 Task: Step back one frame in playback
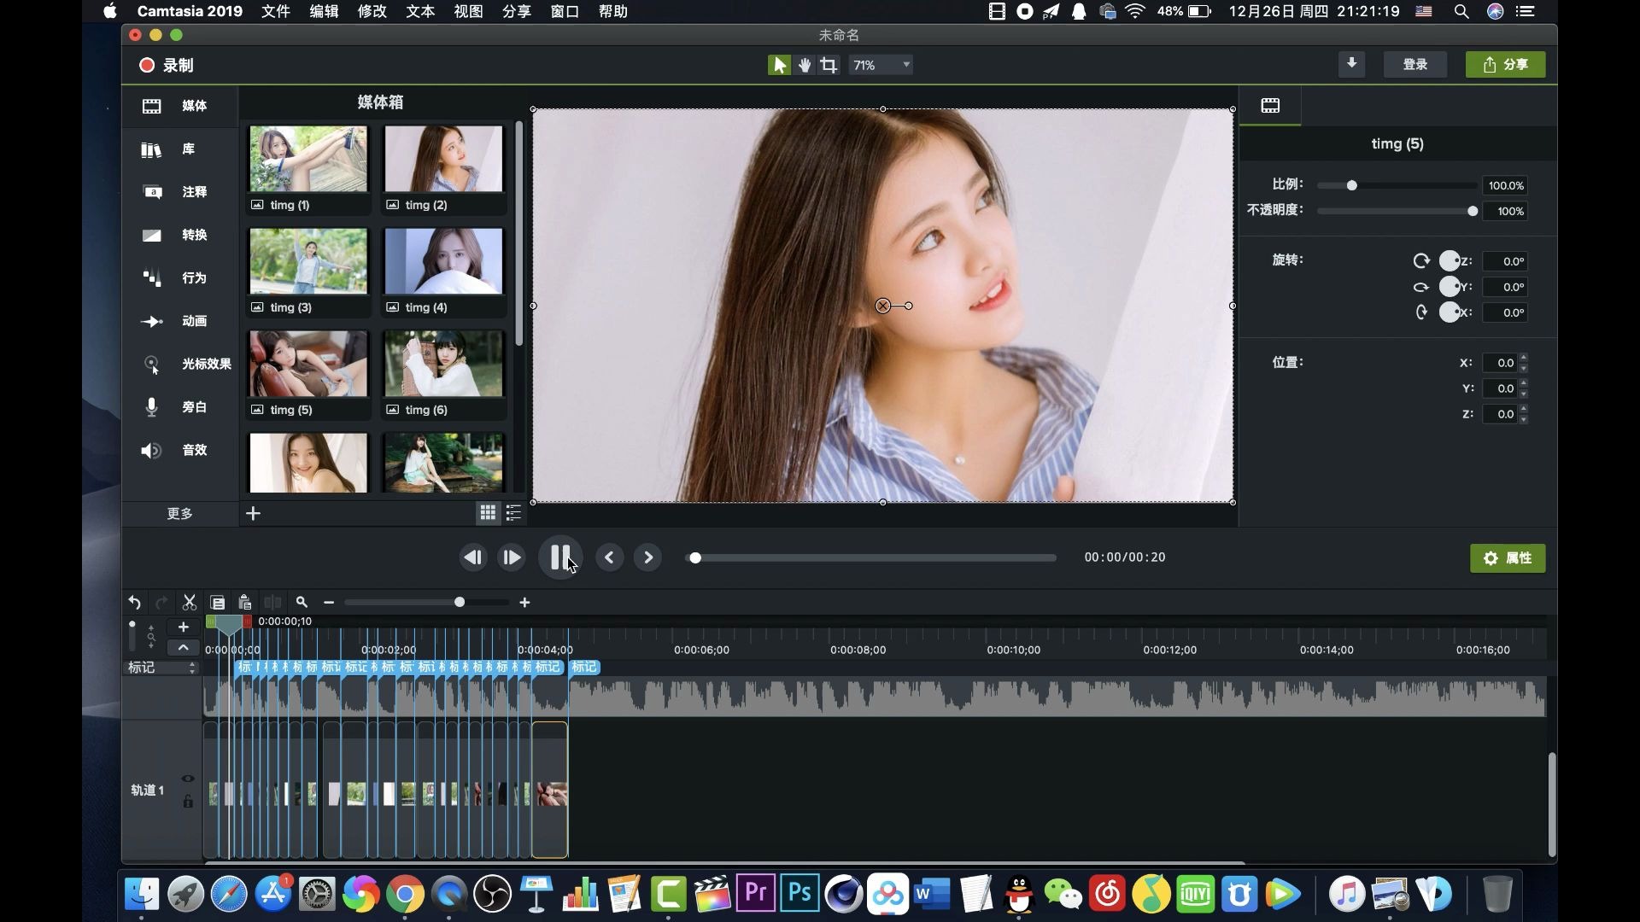[x=472, y=557]
